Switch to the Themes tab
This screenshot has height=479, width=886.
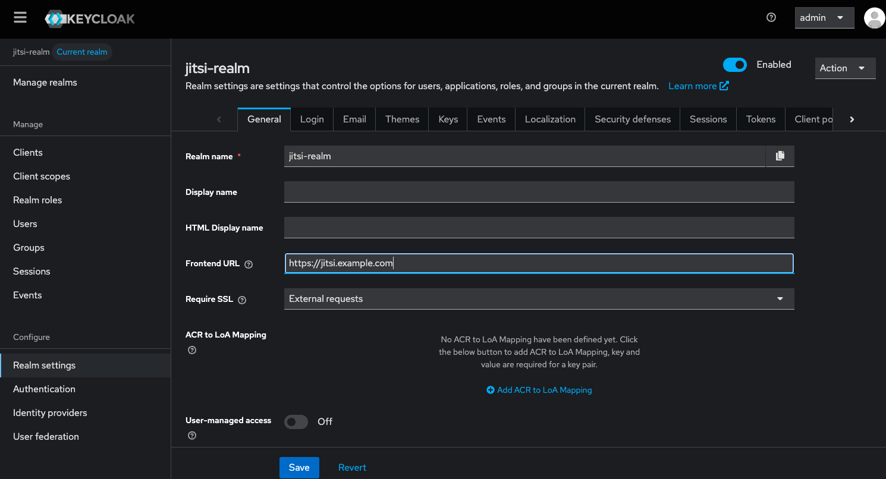402,119
